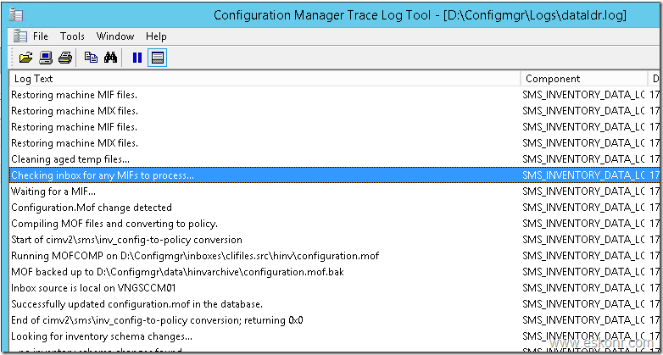Image resolution: width=663 pixels, height=355 pixels.
Task: Click Component cell of 'Cleaning aged temp files...' row
Action: 584,159
